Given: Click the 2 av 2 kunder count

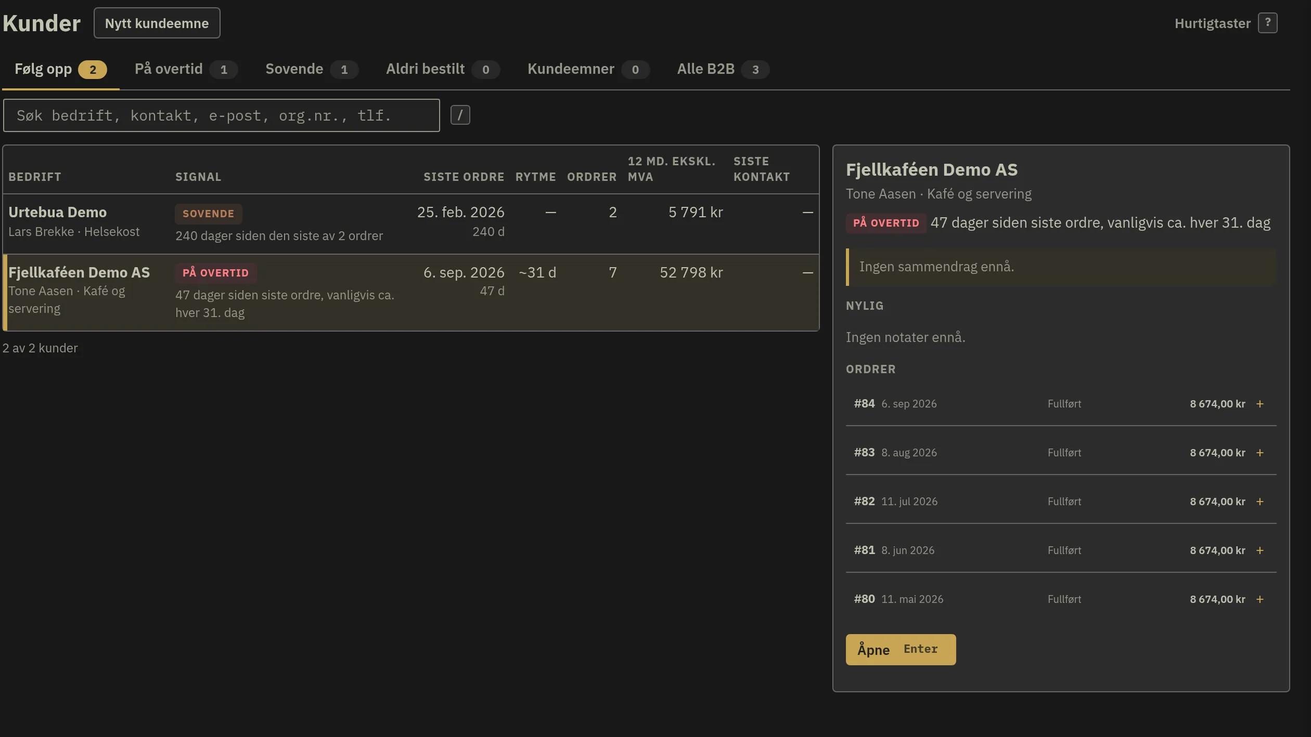Looking at the screenshot, I should click(x=40, y=348).
